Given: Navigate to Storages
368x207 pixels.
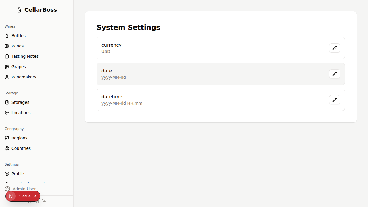Looking at the screenshot, I should [20, 102].
